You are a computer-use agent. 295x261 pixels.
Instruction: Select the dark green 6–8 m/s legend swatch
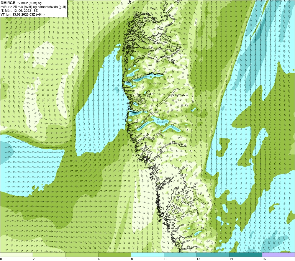115,255
